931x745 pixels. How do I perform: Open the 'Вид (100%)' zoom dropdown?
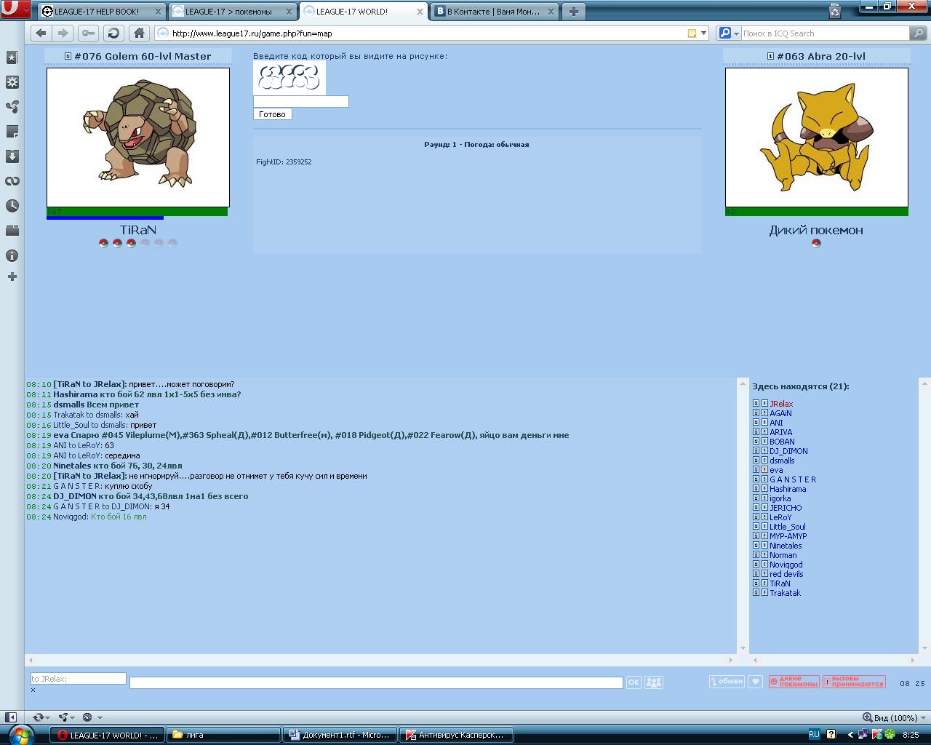[894, 717]
